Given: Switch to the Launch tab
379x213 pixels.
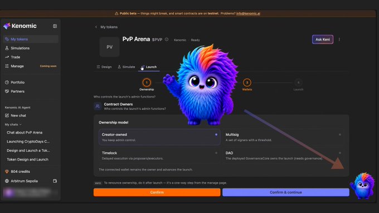Looking at the screenshot, I should 149,67.
